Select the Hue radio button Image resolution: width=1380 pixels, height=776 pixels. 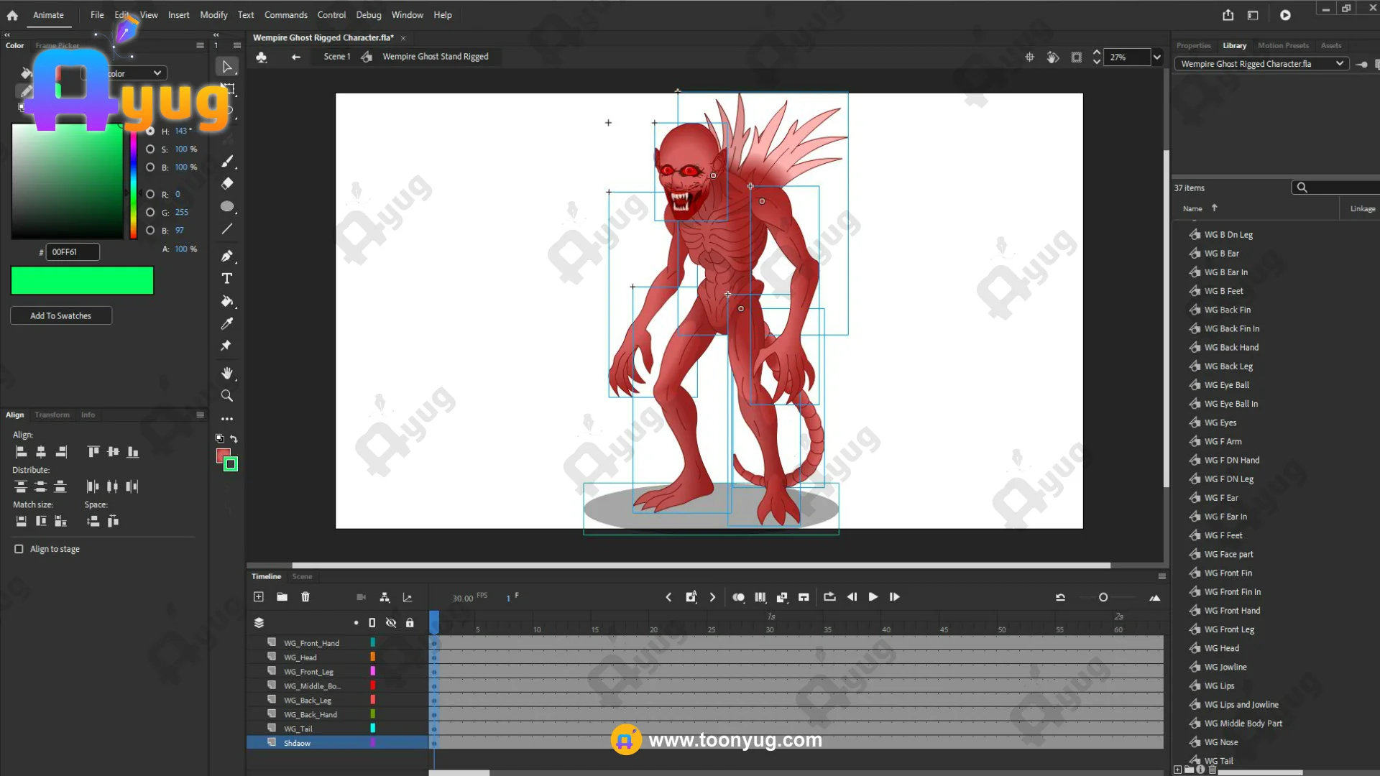click(150, 131)
